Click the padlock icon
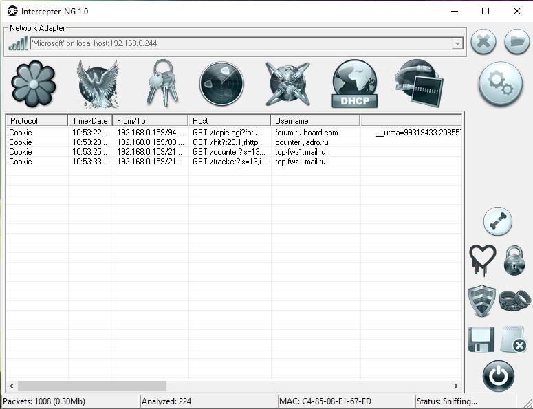The width and height of the screenshot is (533, 409). (x=514, y=261)
